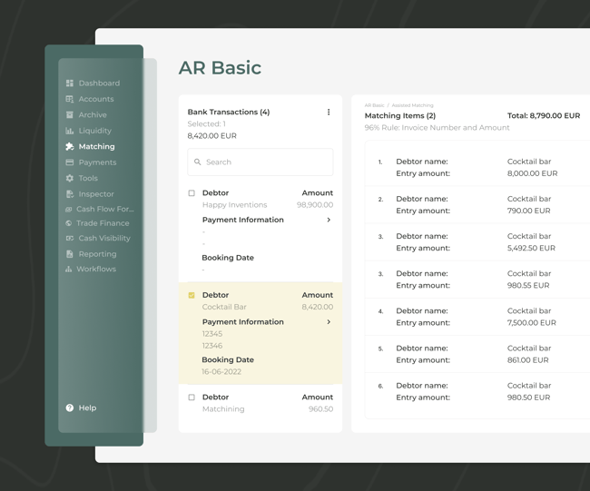Image resolution: width=590 pixels, height=491 pixels.
Task: Open Reporting in the sidebar
Action: [x=97, y=254]
